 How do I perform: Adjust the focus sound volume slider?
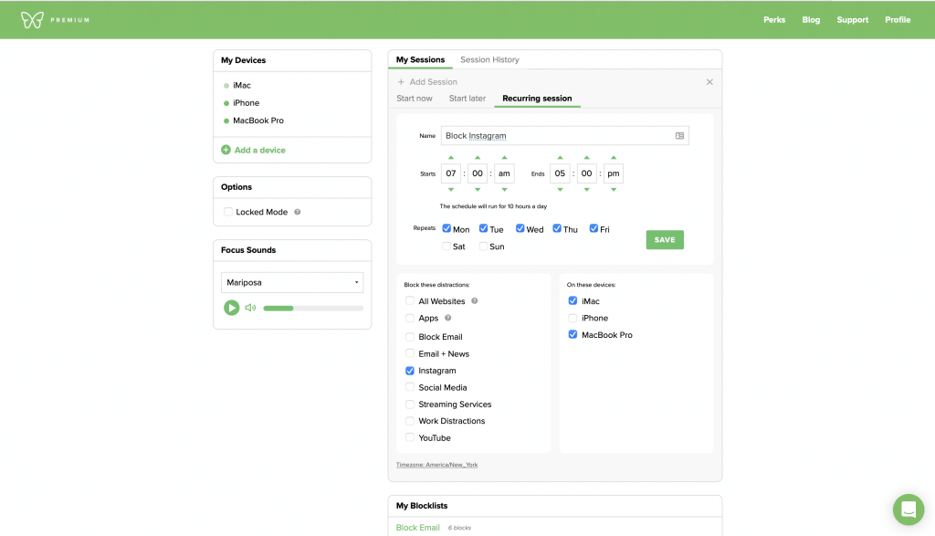[x=312, y=309]
